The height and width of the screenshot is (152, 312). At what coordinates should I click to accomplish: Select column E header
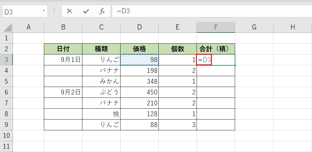click(178, 27)
